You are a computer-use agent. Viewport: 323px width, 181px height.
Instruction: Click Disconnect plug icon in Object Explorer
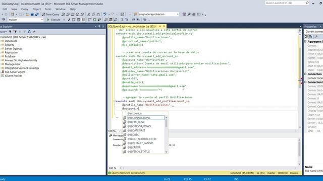[15, 32]
